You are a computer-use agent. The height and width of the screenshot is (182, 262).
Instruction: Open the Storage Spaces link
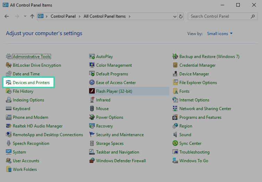[110, 143]
